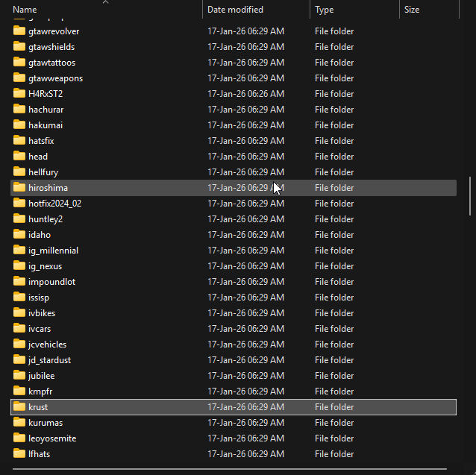Screen dimensions: 476x475
Task: Click the hellfury folder icon
Action: 19,172
